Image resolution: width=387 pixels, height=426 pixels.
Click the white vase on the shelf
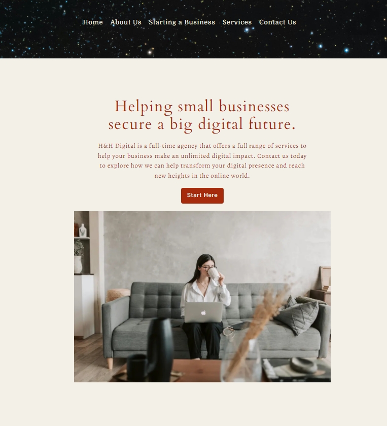(83, 230)
